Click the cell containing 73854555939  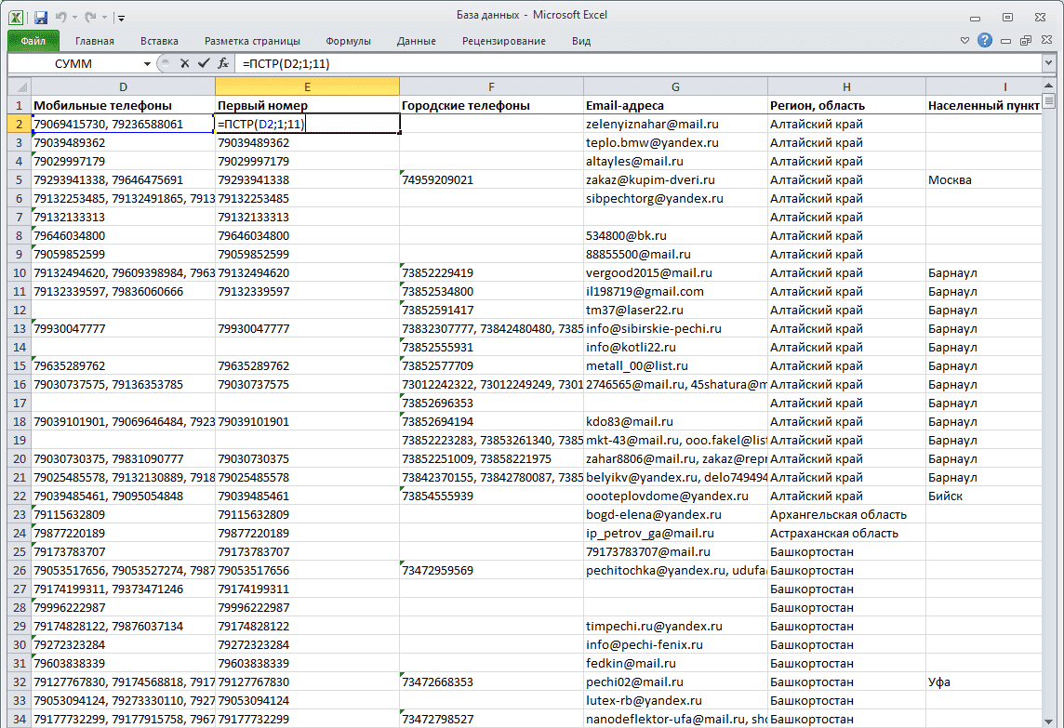(491, 496)
